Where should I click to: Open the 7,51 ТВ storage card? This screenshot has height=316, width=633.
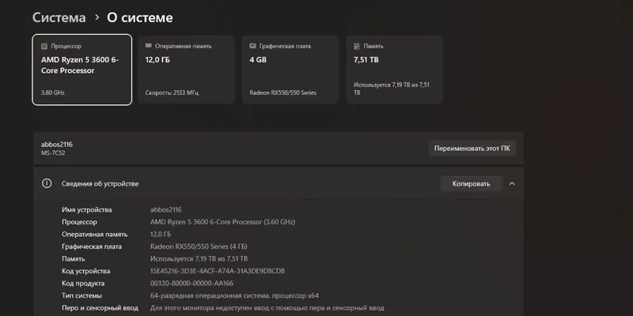click(x=395, y=70)
